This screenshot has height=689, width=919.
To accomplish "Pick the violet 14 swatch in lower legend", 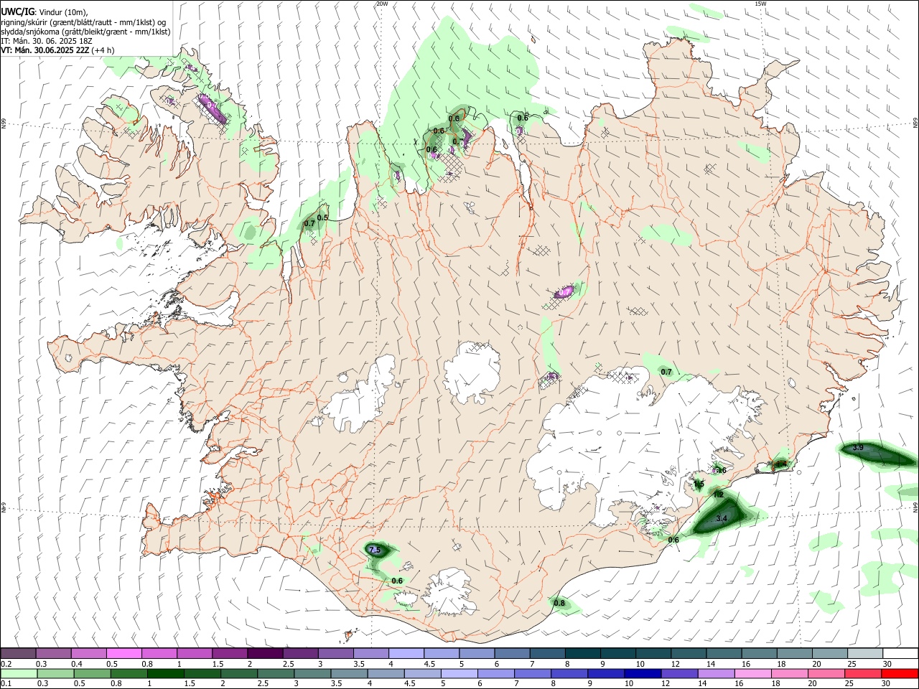I will 716,674.
